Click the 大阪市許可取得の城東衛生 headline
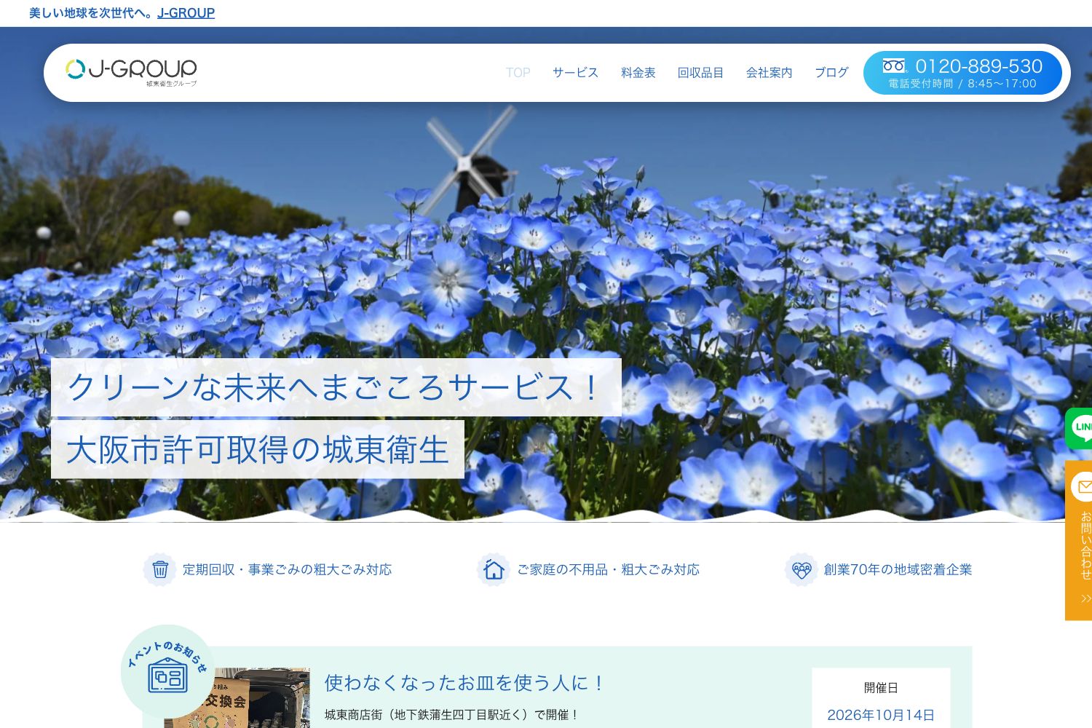1092x728 pixels. pos(258,449)
